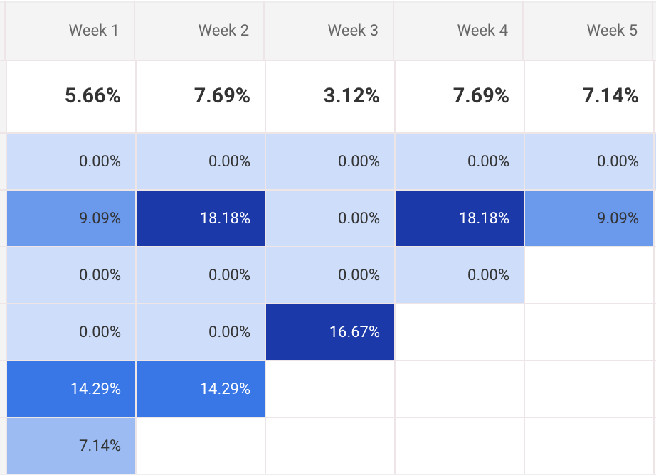Click the Week 5 column header
The width and height of the screenshot is (656, 475).
612,31
